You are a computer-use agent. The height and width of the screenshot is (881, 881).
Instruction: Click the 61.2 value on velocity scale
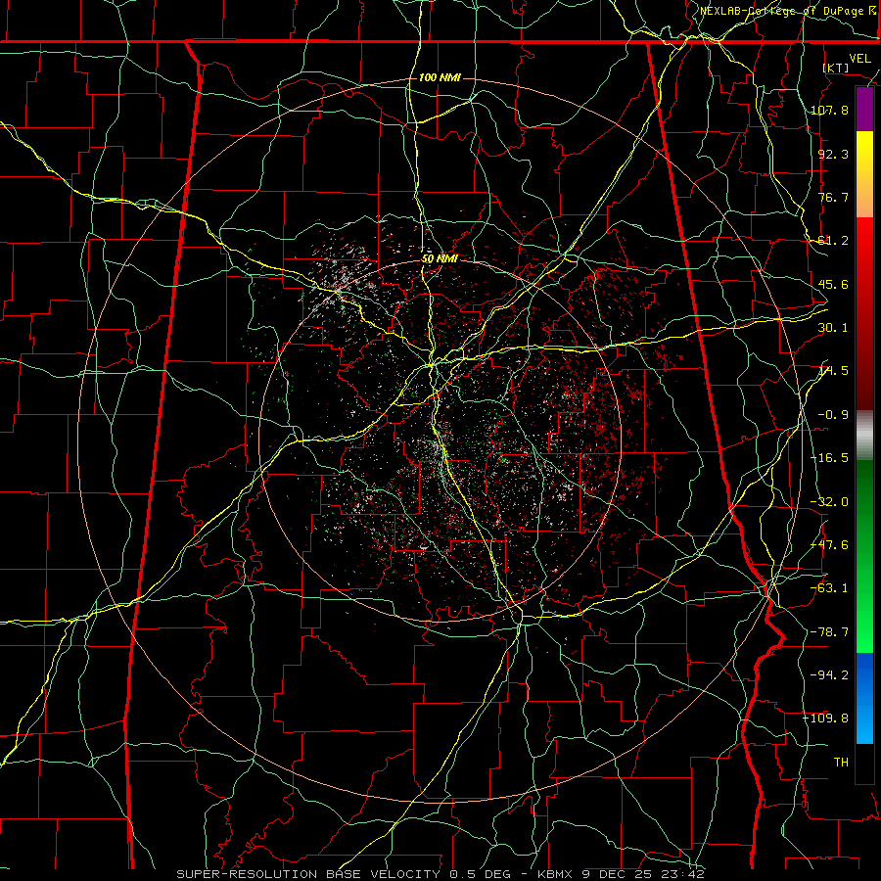[833, 241]
